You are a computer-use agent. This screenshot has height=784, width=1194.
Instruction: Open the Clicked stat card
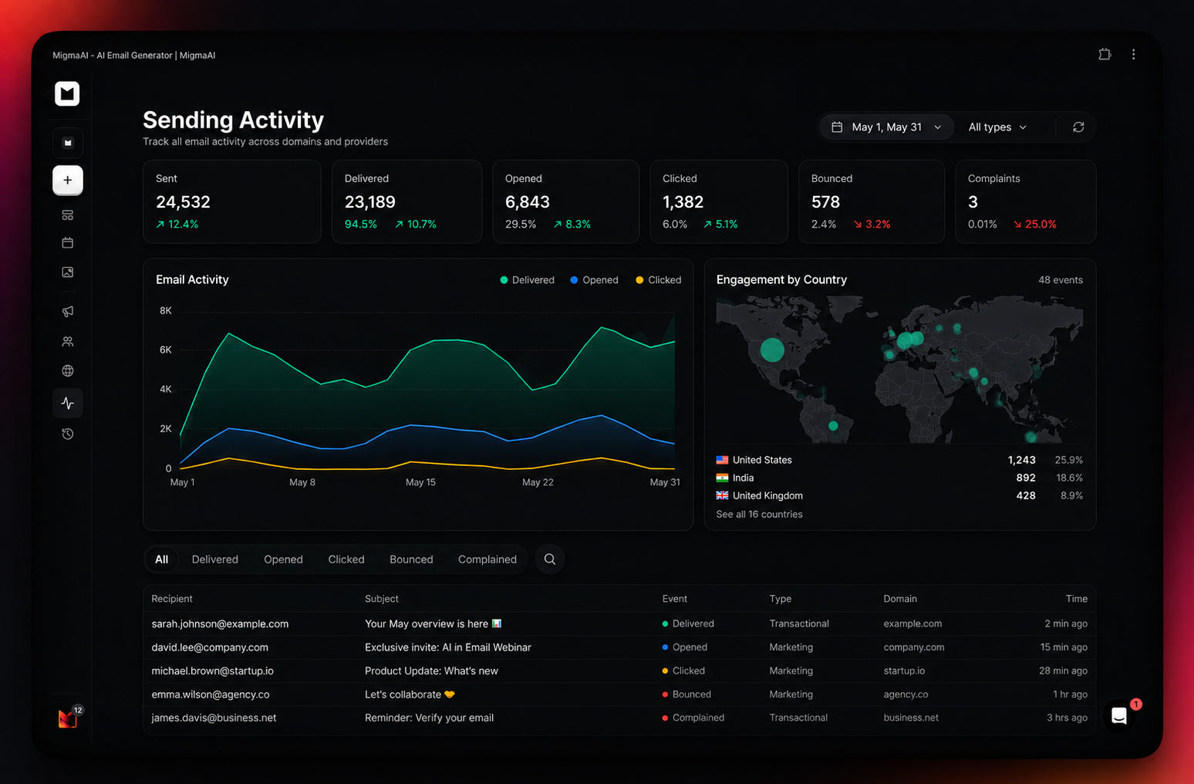[x=719, y=201]
